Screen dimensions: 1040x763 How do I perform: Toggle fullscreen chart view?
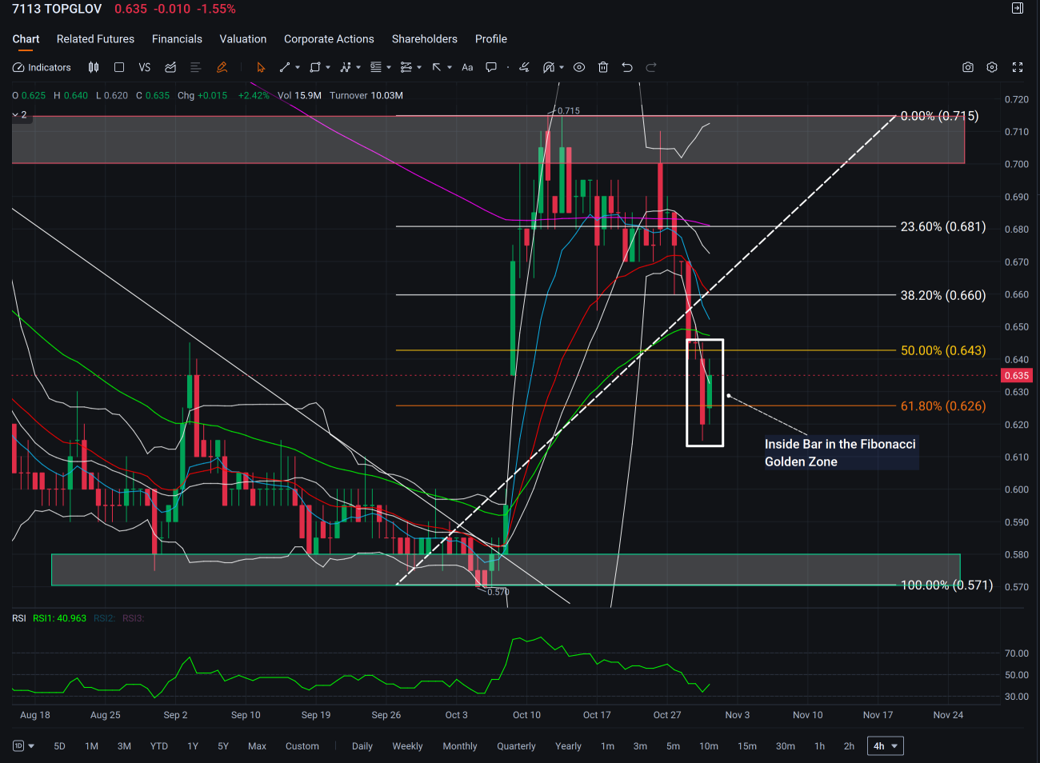click(1018, 67)
